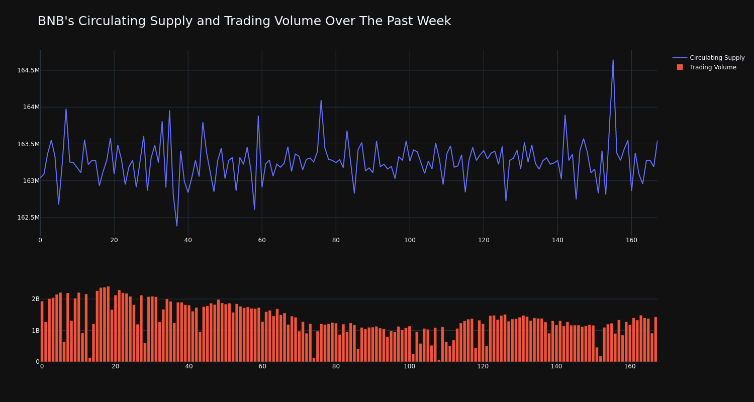Viewport: 754px width, 402px height.
Task: Click the Trading Volume red legend swatch
Action: click(680, 67)
